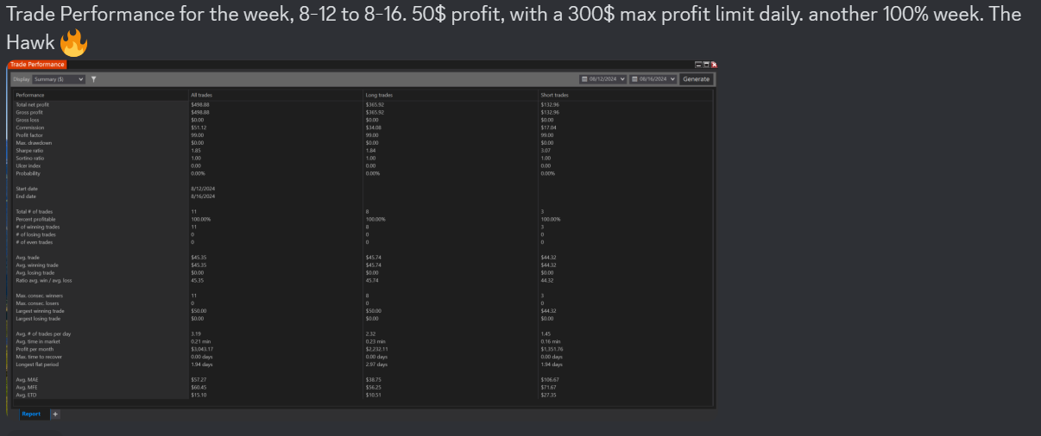Maximize the Trade Performance window

tap(706, 65)
